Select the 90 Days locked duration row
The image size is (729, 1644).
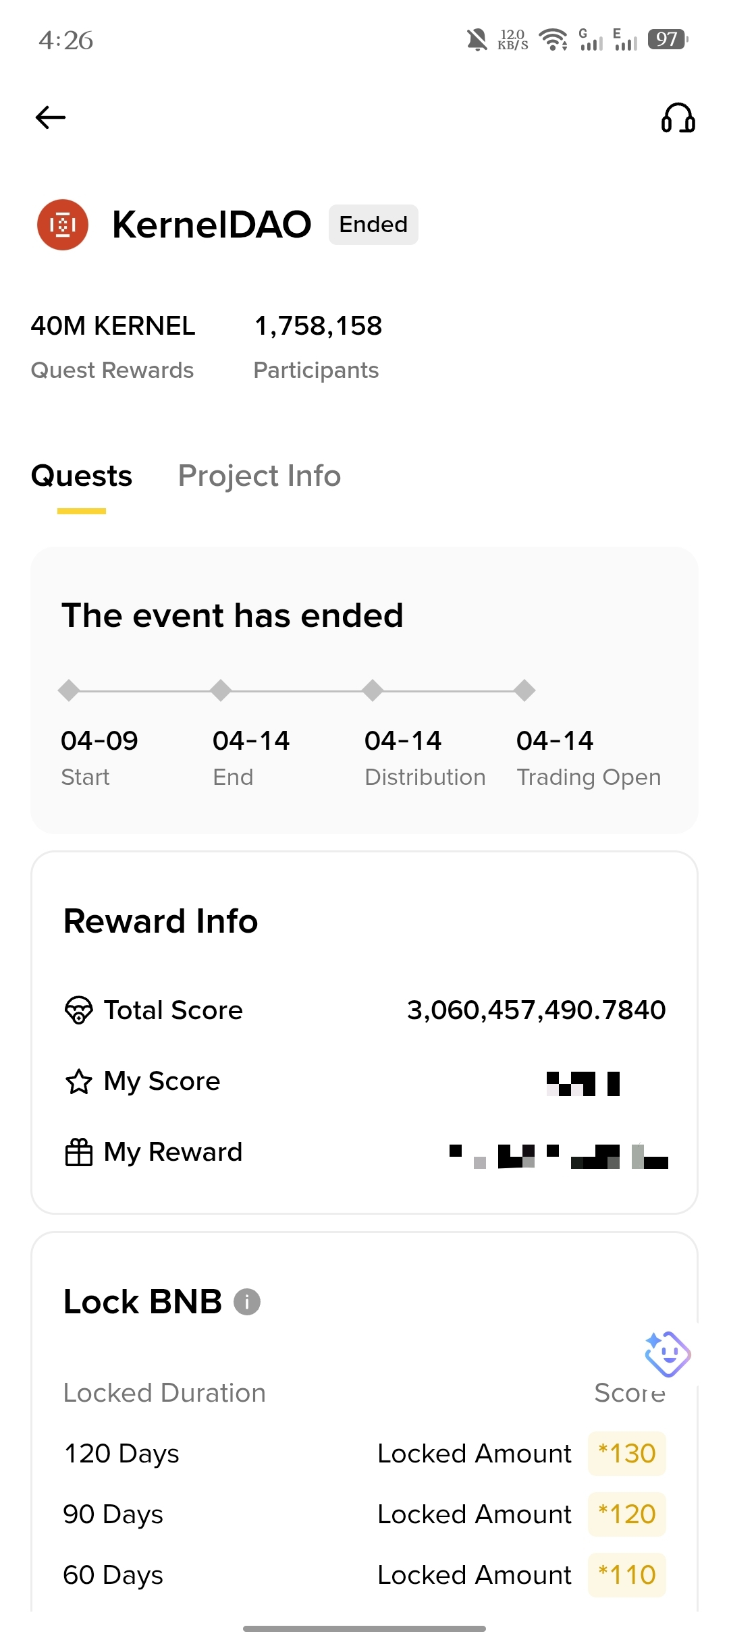(364, 1514)
